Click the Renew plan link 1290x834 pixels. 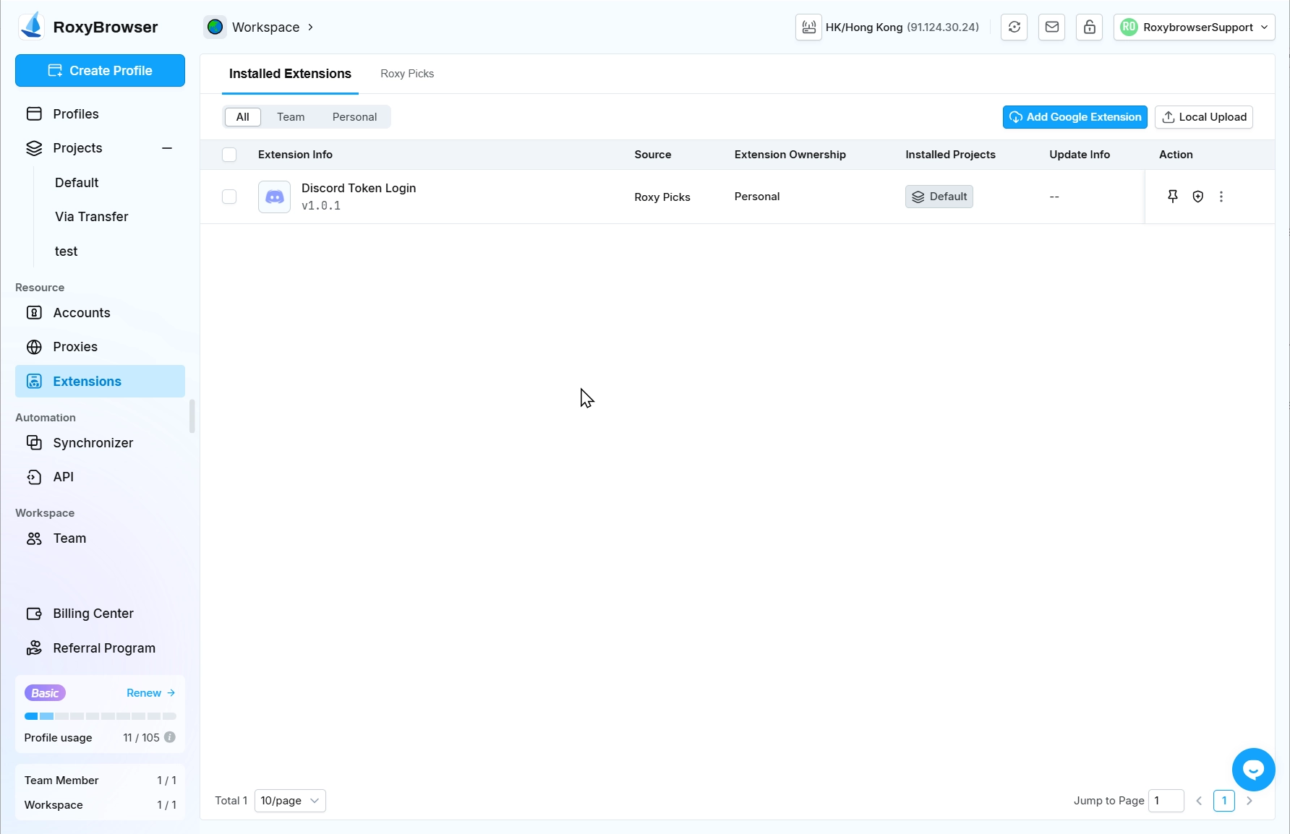[x=150, y=693]
